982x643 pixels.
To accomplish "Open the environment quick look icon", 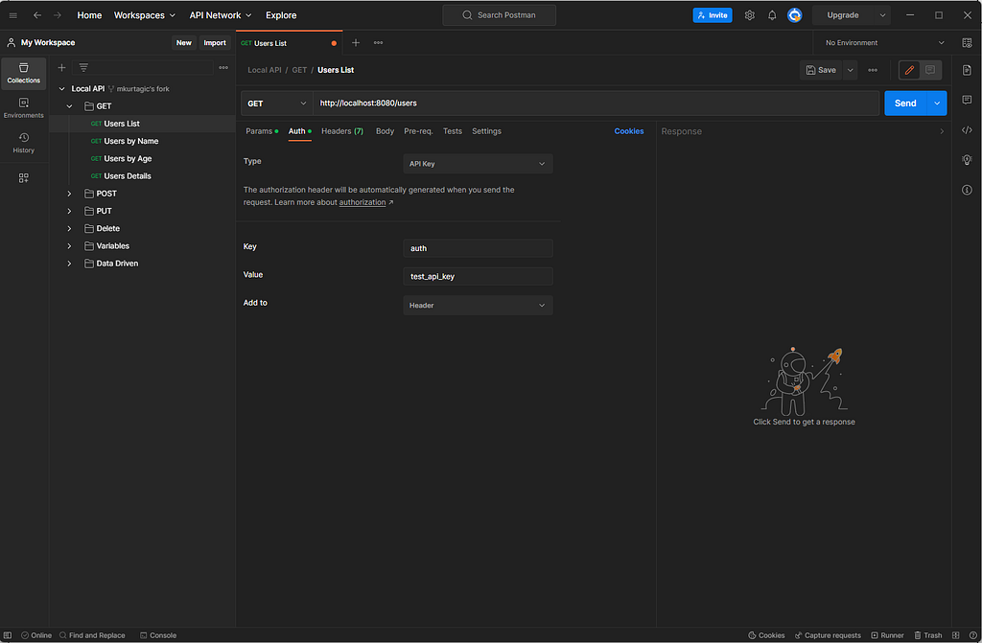I will point(967,42).
